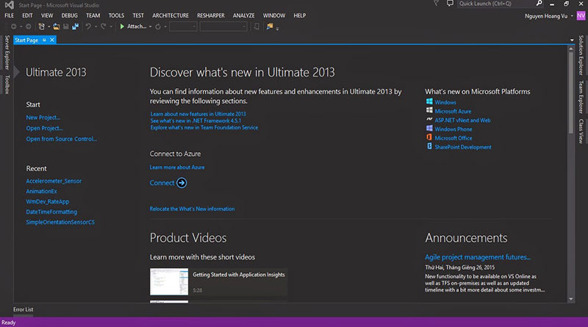The width and height of the screenshot is (588, 327).
Task: Open the New Project dropdown arrow in the toolbar
Action: click(49, 27)
